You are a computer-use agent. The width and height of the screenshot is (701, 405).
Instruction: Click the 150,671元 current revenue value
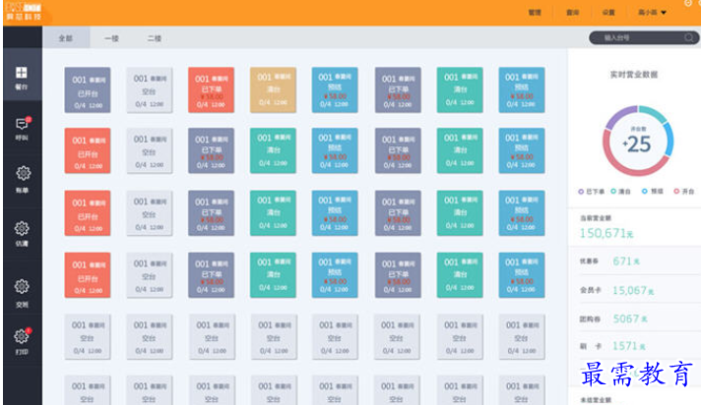click(606, 233)
